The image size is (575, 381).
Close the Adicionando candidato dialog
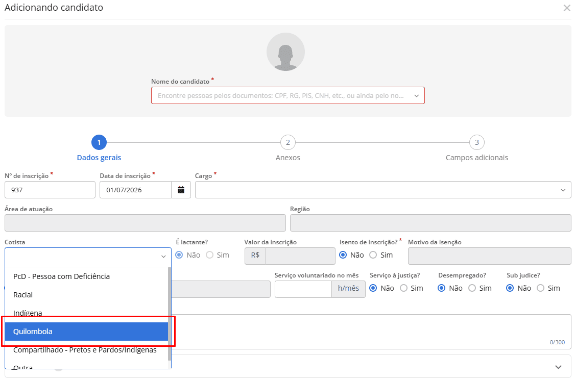[x=566, y=8]
